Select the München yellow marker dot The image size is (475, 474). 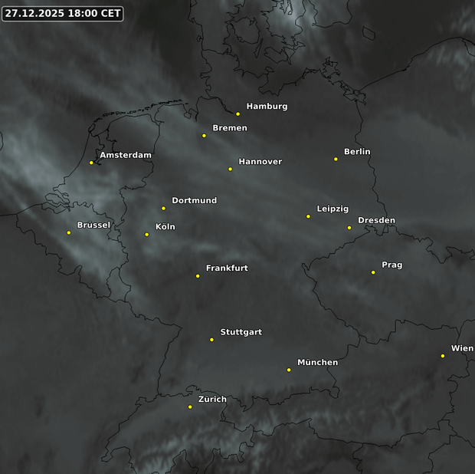click(289, 370)
